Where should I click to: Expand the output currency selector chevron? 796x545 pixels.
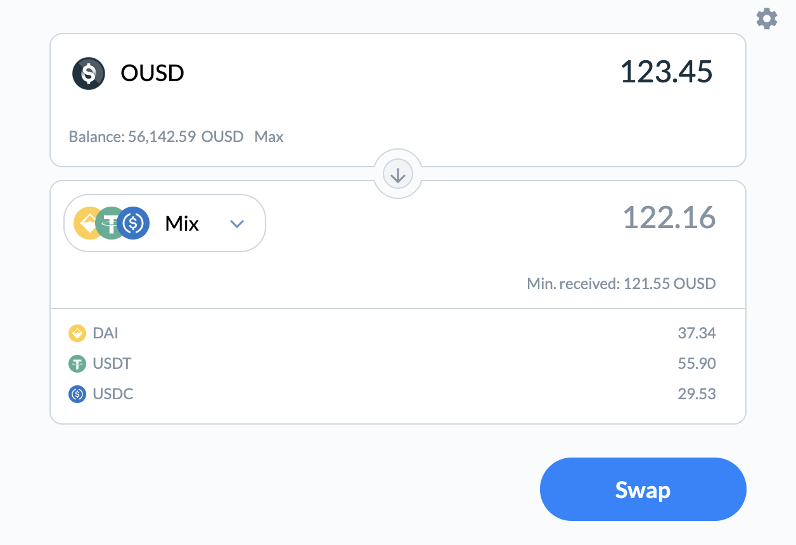coord(237,223)
